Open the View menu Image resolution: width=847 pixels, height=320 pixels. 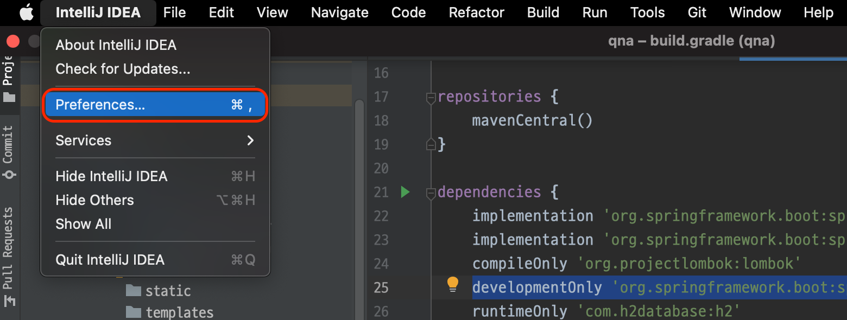(272, 12)
